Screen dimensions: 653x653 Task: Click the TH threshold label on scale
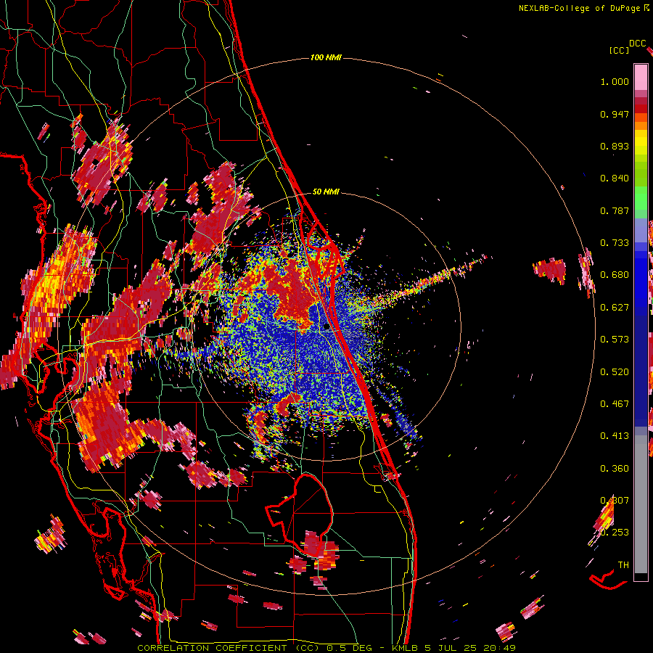(x=623, y=565)
